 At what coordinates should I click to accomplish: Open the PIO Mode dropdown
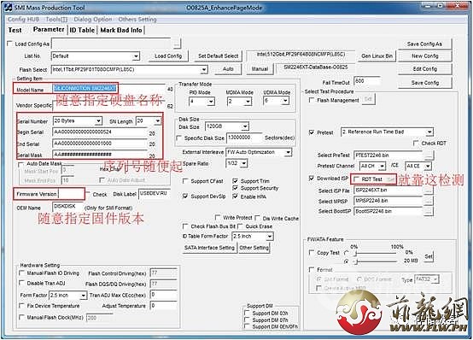point(211,101)
